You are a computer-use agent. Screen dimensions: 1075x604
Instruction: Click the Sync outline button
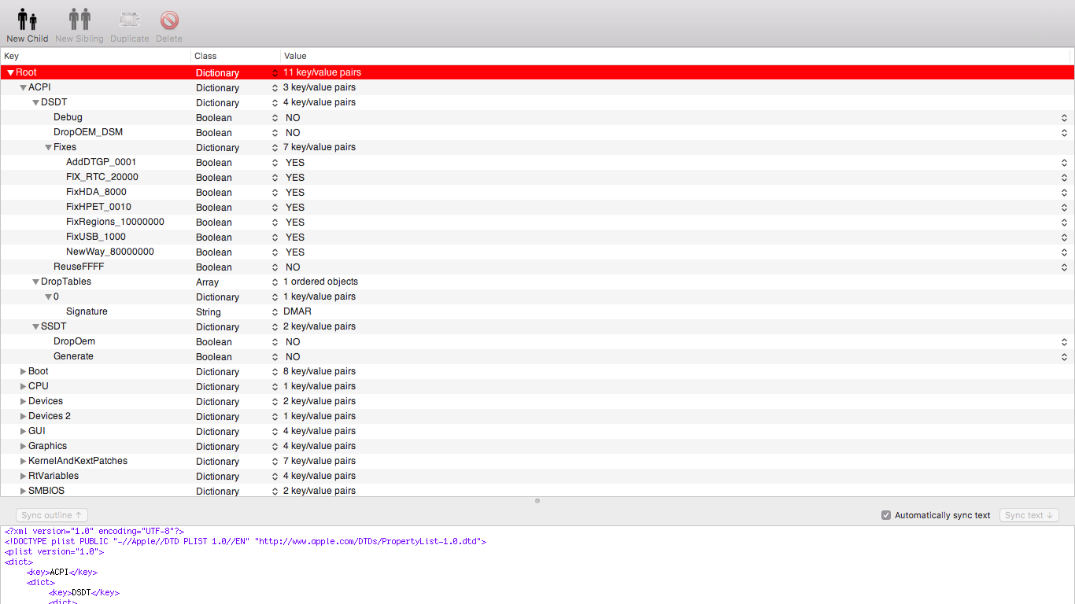click(52, 515)
